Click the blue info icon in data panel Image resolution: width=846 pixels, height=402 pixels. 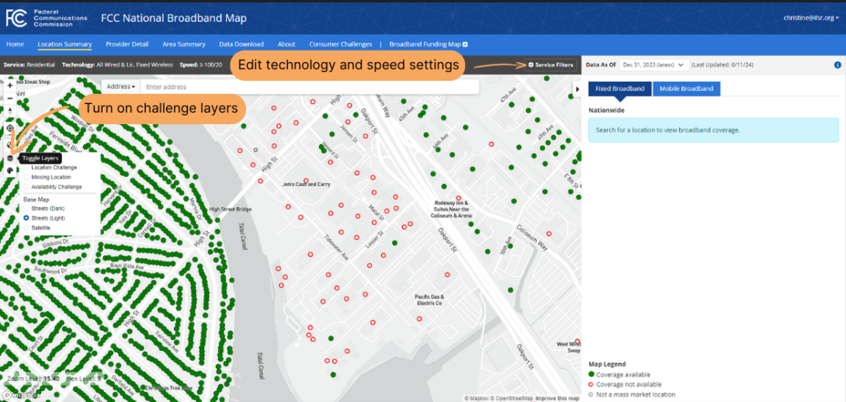(837, 65)
